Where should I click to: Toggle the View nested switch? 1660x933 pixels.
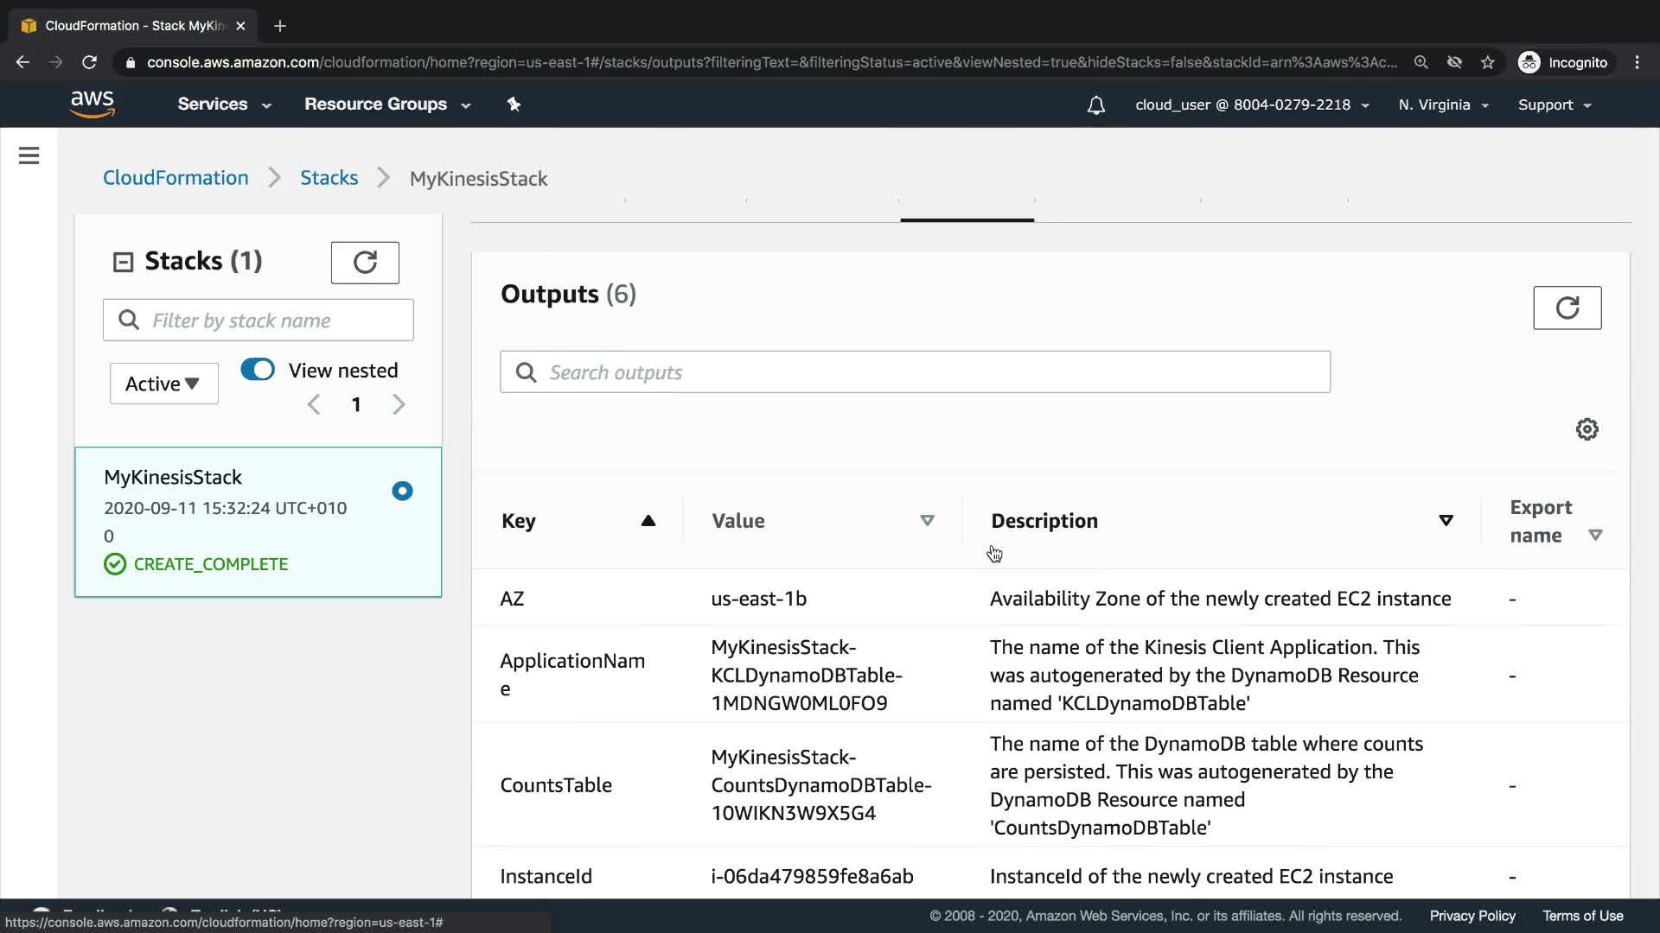tap(258, 370)
